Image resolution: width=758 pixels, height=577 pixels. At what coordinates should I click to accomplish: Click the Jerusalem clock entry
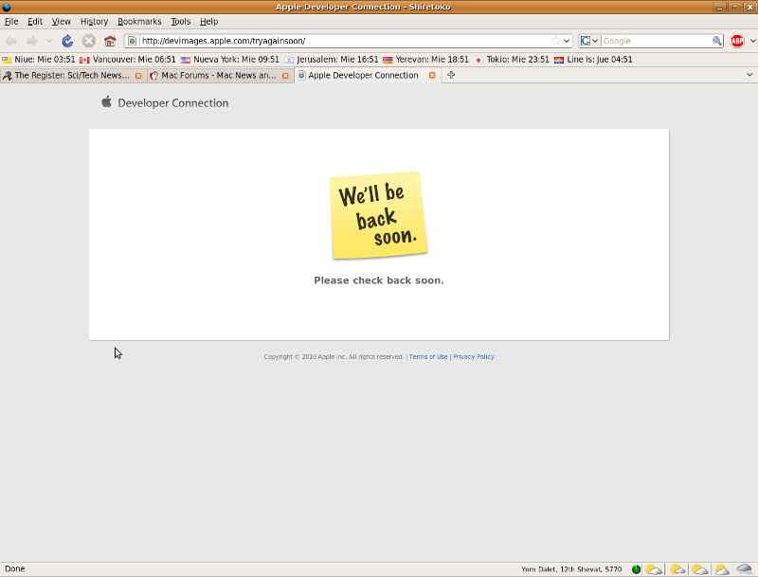coord(331,60)
